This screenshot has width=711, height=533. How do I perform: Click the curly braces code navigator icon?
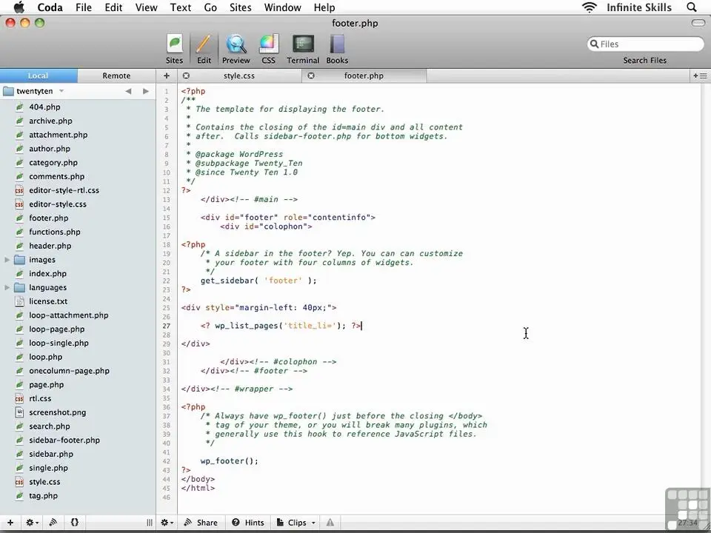point(74,523)
